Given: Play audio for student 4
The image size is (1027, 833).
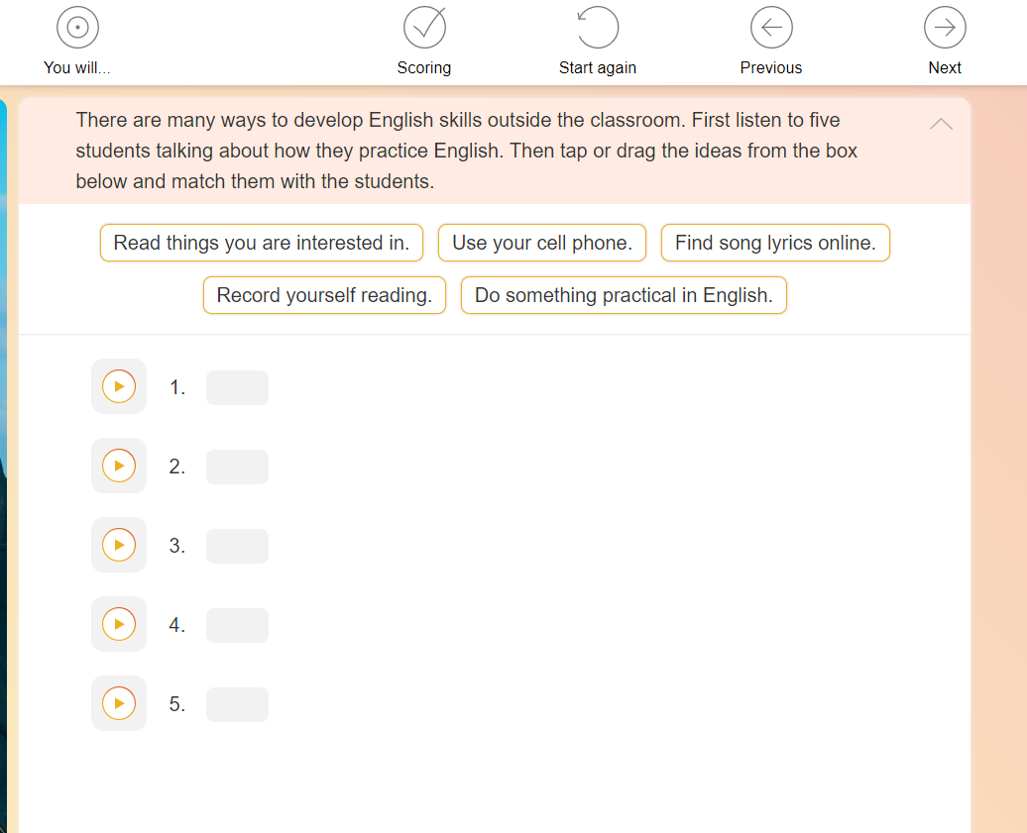Looking at the screenshot, I should [119, 624].
